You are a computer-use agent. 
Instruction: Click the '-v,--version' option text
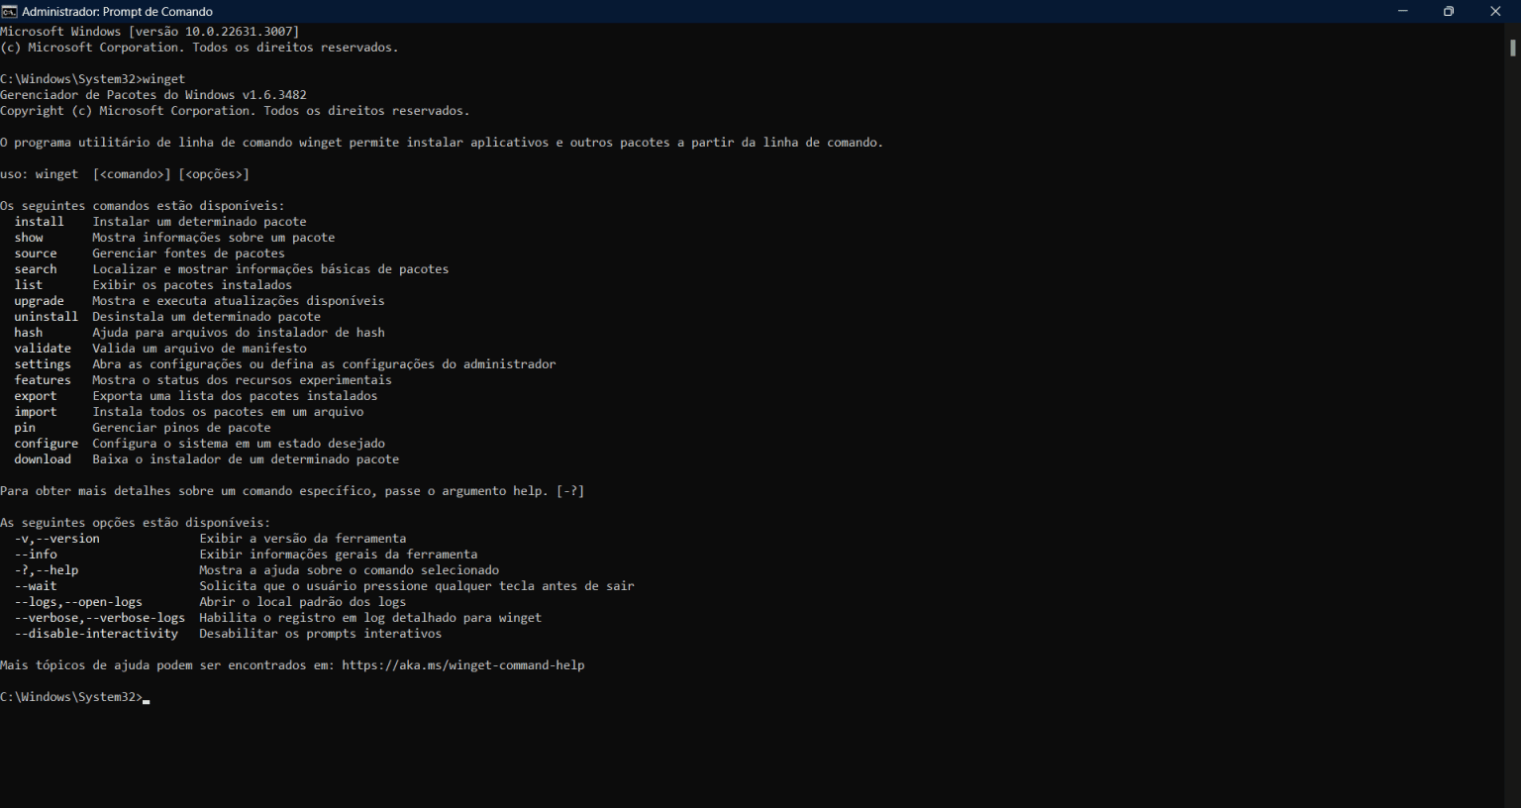[x=56, y=538]
